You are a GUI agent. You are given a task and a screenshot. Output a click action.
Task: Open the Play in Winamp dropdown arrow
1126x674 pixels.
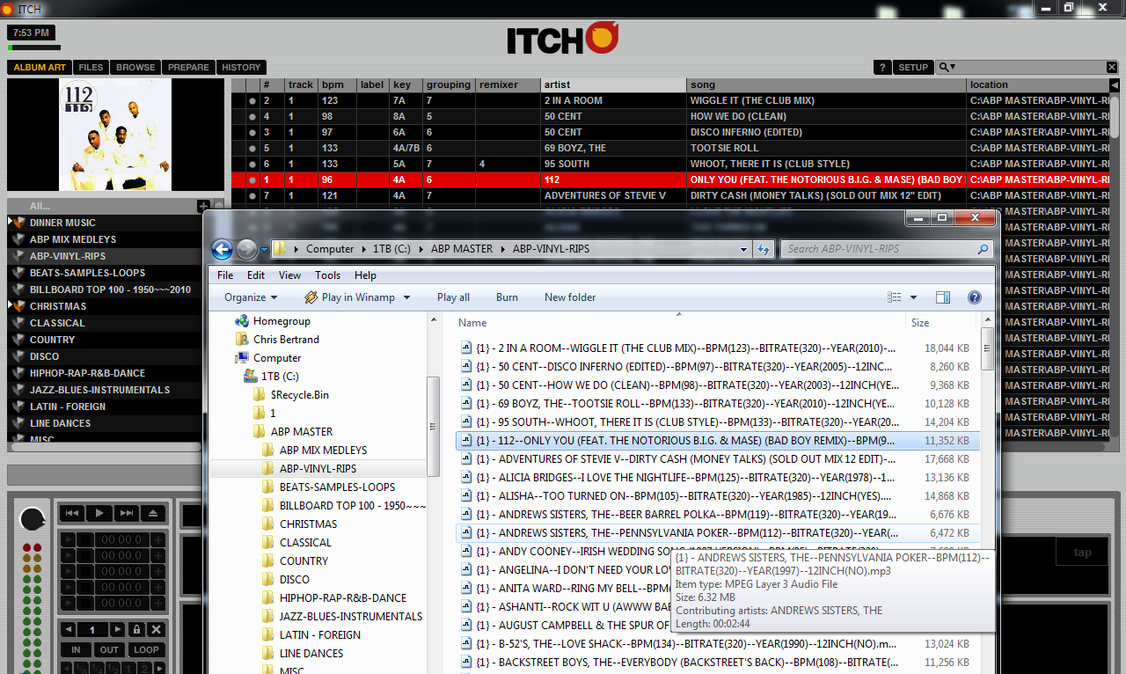pos(406,297)
